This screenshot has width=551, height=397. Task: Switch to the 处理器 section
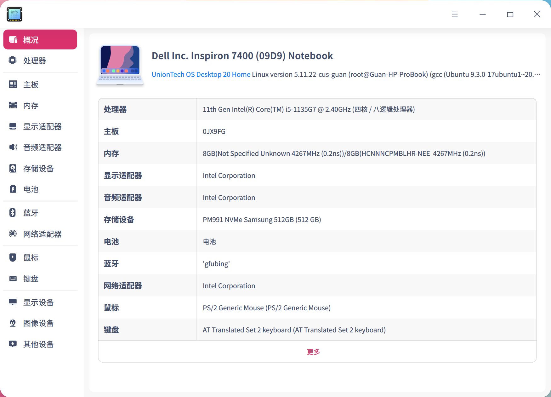[40, 60]
